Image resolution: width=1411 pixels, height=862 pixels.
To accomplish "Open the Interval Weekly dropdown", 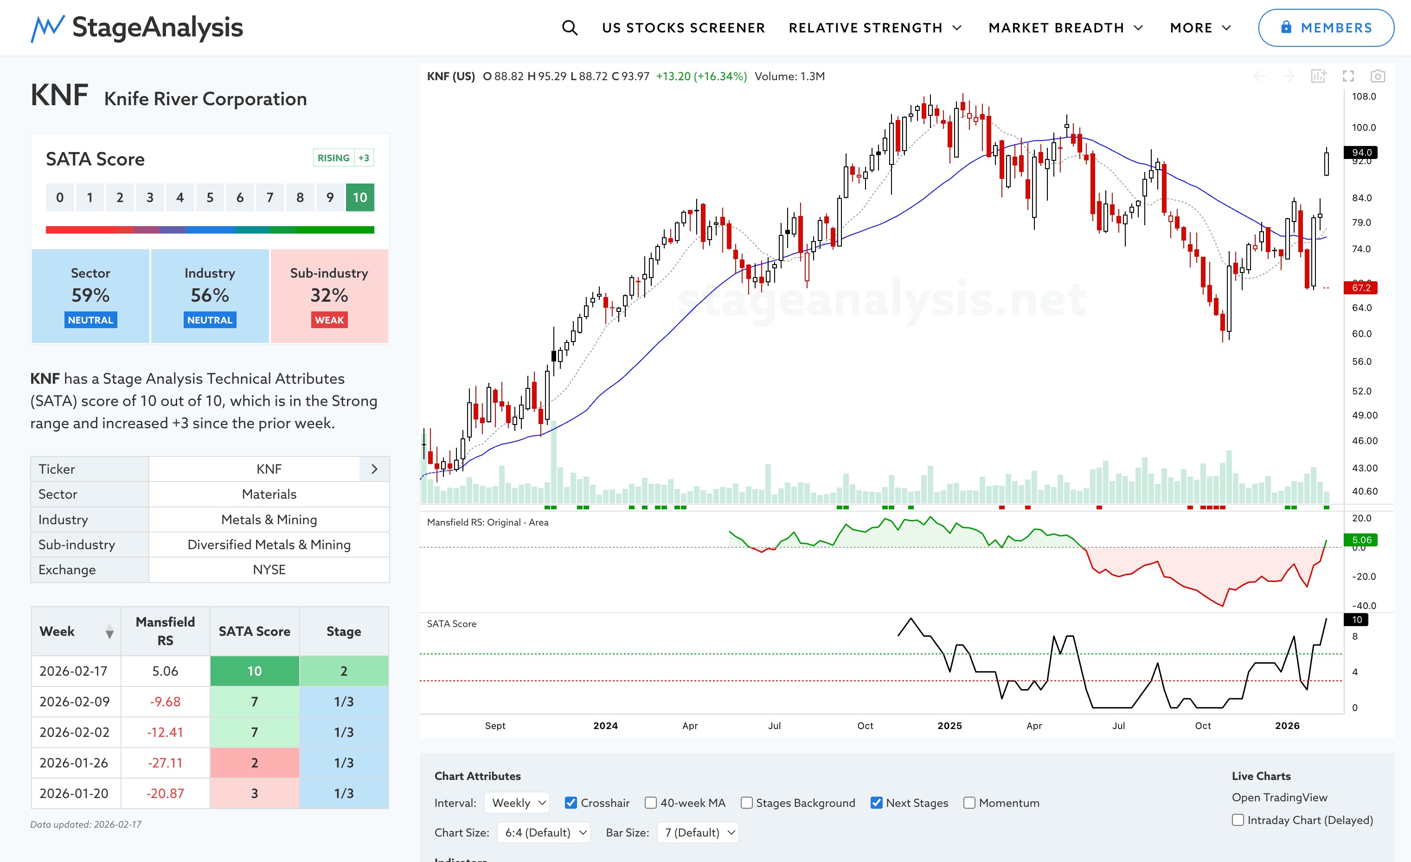I will [x=517, y=803].
